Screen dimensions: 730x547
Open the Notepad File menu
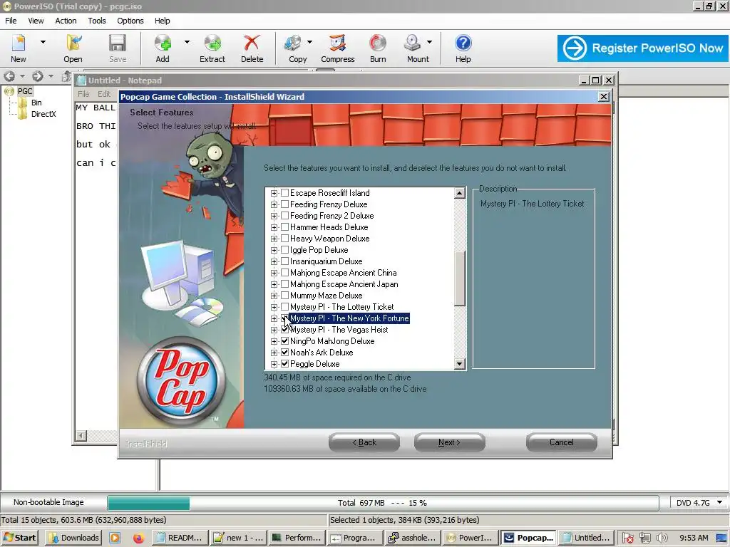84,94
